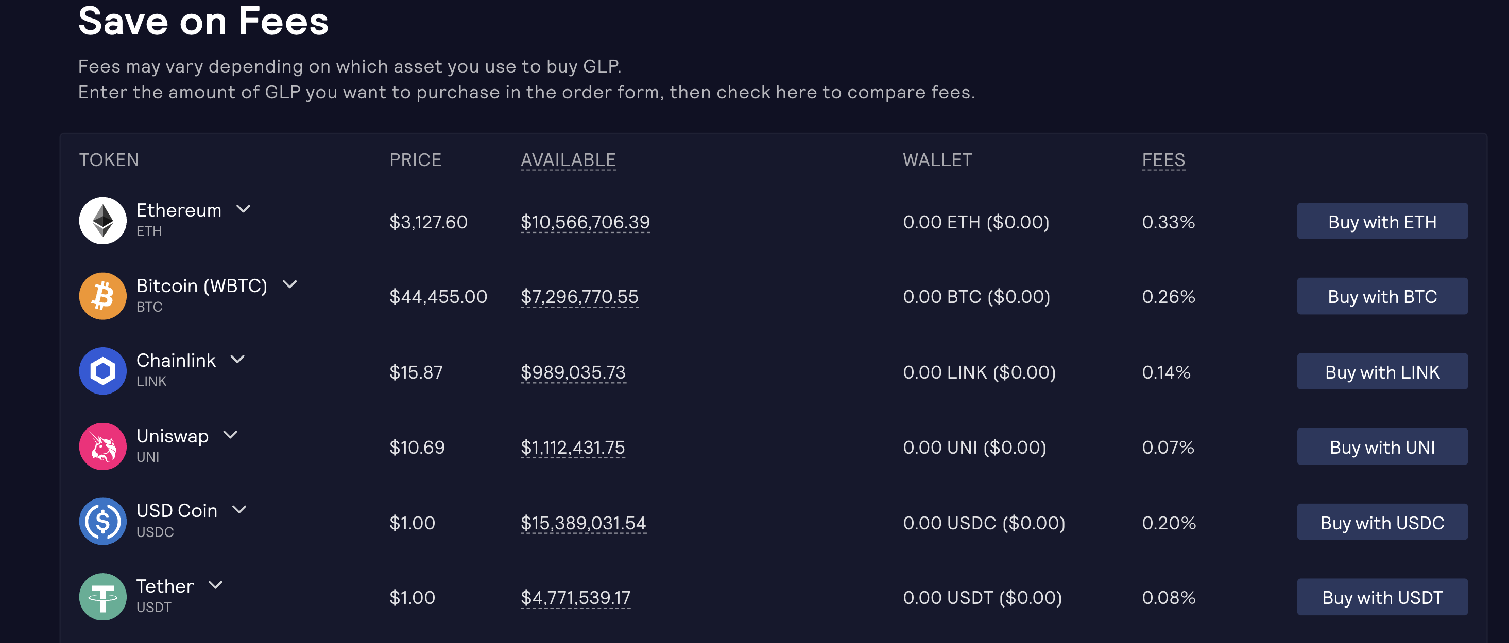The height and width of the screenshot is (643, 1509).
Task: Choose Buy with LINK
Action: pos(1382,371)
